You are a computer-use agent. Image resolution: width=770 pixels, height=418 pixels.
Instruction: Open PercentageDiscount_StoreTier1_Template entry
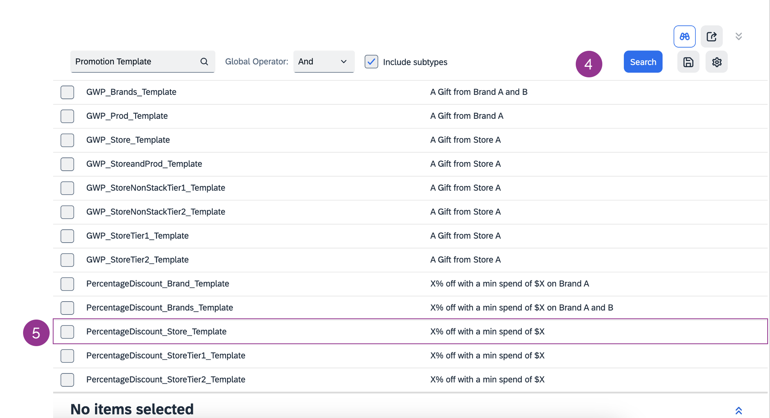(166, 355)
